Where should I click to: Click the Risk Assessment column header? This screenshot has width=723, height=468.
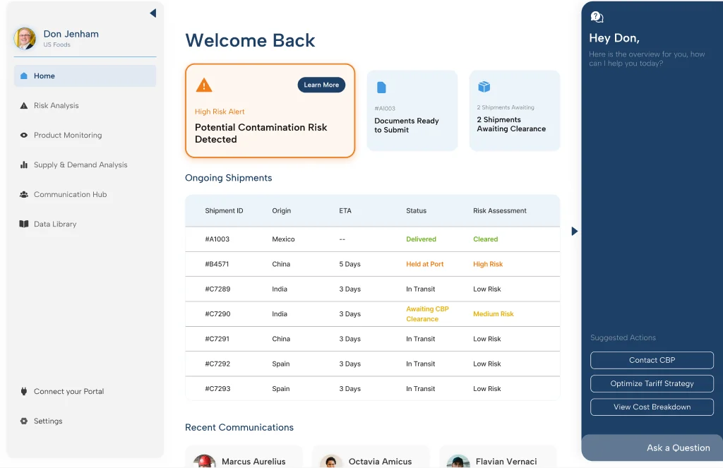(500, 211)
